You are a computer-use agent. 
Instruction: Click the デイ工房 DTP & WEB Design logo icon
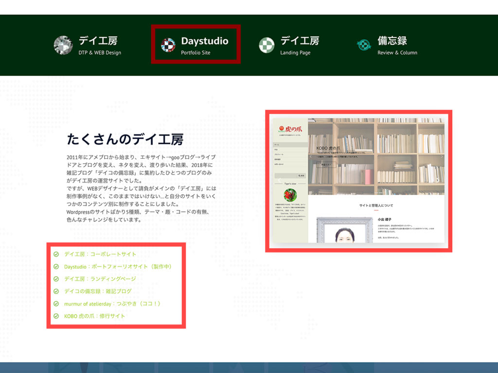(63, 45)
